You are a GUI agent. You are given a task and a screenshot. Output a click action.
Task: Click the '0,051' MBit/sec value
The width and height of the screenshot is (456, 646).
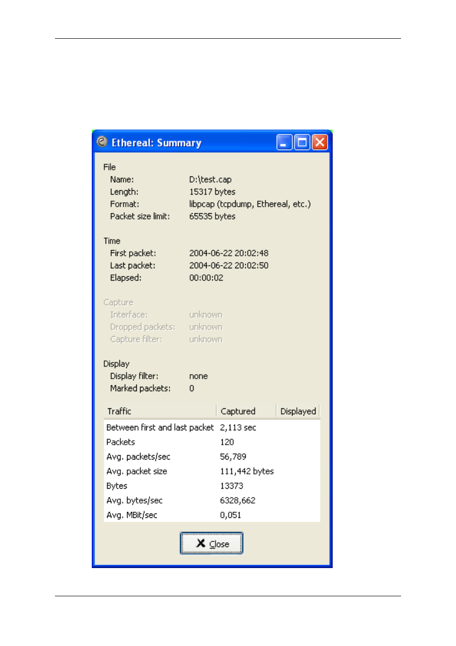230,515
